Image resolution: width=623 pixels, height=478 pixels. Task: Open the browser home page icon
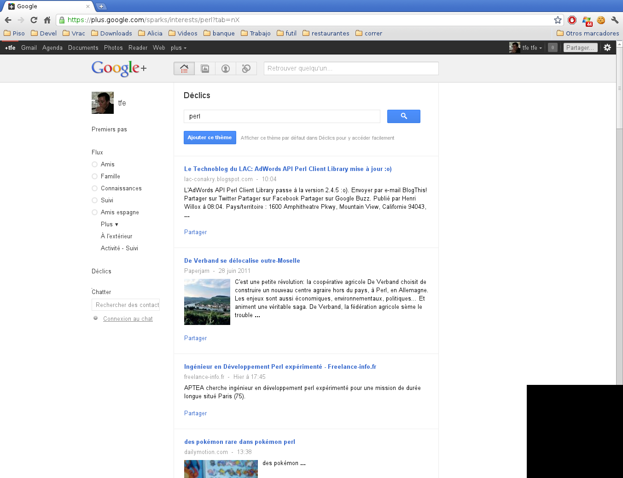pyautogui.click(x=47, y=20)
